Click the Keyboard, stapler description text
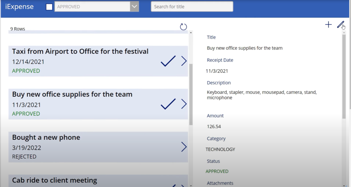Screen dimensions: 351x187 pos(262,95)
